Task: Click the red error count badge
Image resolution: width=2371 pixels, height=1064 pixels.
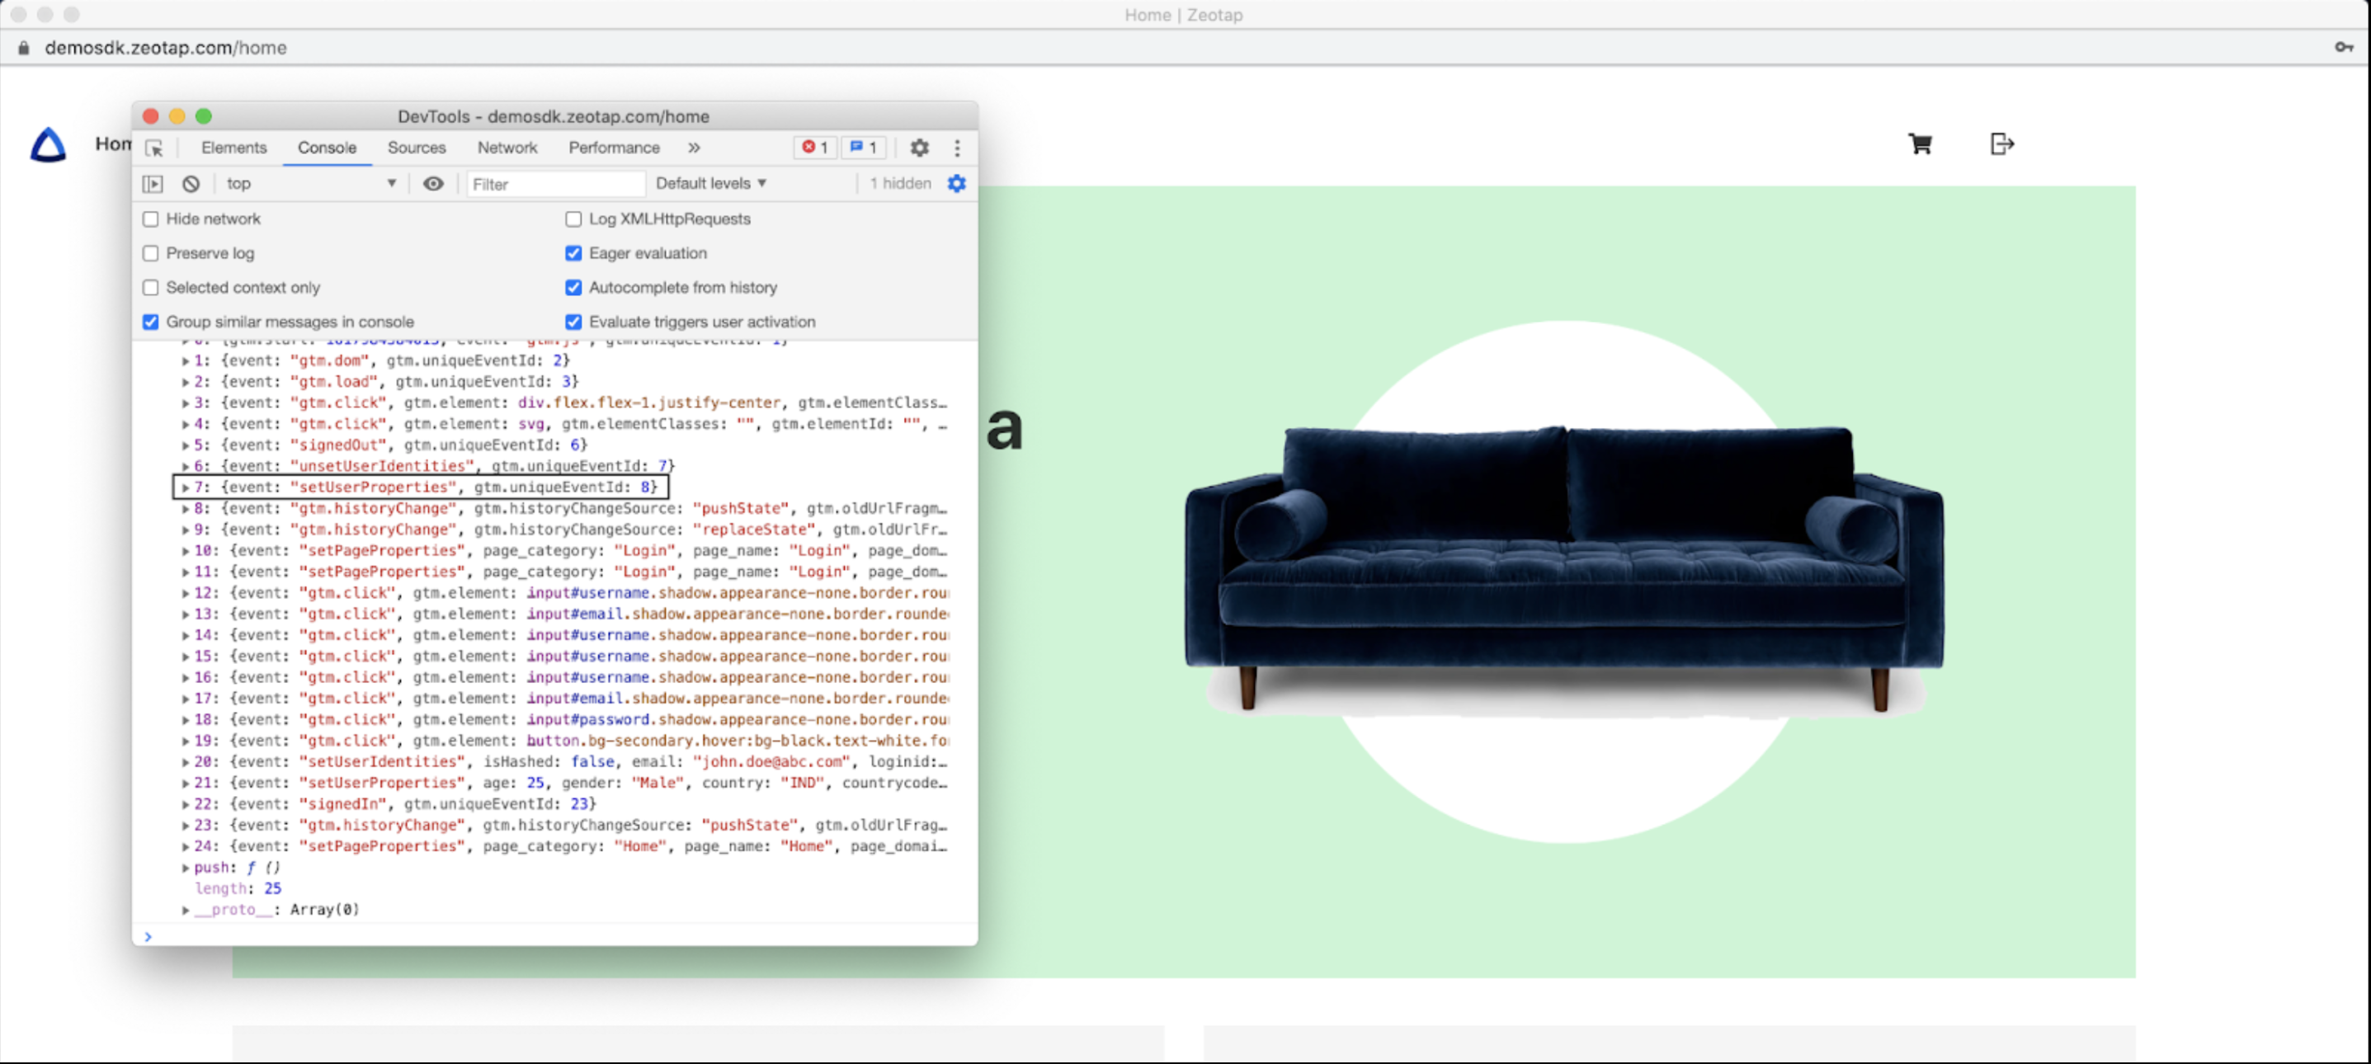Action: click(x=814, y=148)
